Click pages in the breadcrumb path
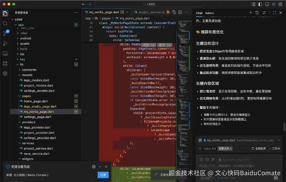286x182 pixels. click(x=106, y=18)
